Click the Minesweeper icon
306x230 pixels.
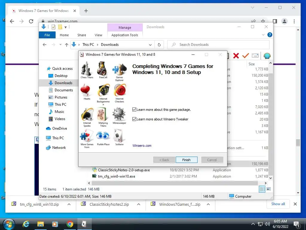click(119, 114)
